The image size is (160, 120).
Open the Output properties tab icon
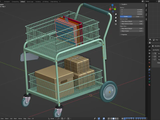149,53
